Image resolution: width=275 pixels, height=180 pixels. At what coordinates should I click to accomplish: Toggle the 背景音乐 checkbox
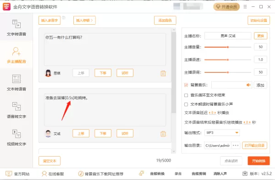186,85
